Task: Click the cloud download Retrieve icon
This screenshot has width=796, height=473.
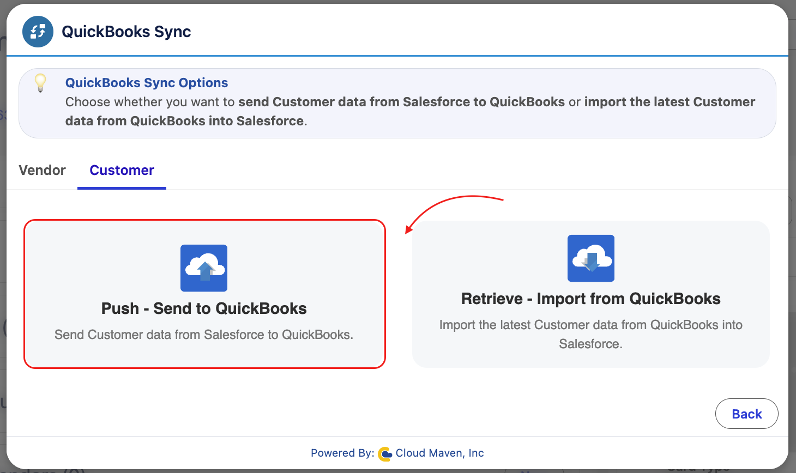Action: (x=591, y=258)
